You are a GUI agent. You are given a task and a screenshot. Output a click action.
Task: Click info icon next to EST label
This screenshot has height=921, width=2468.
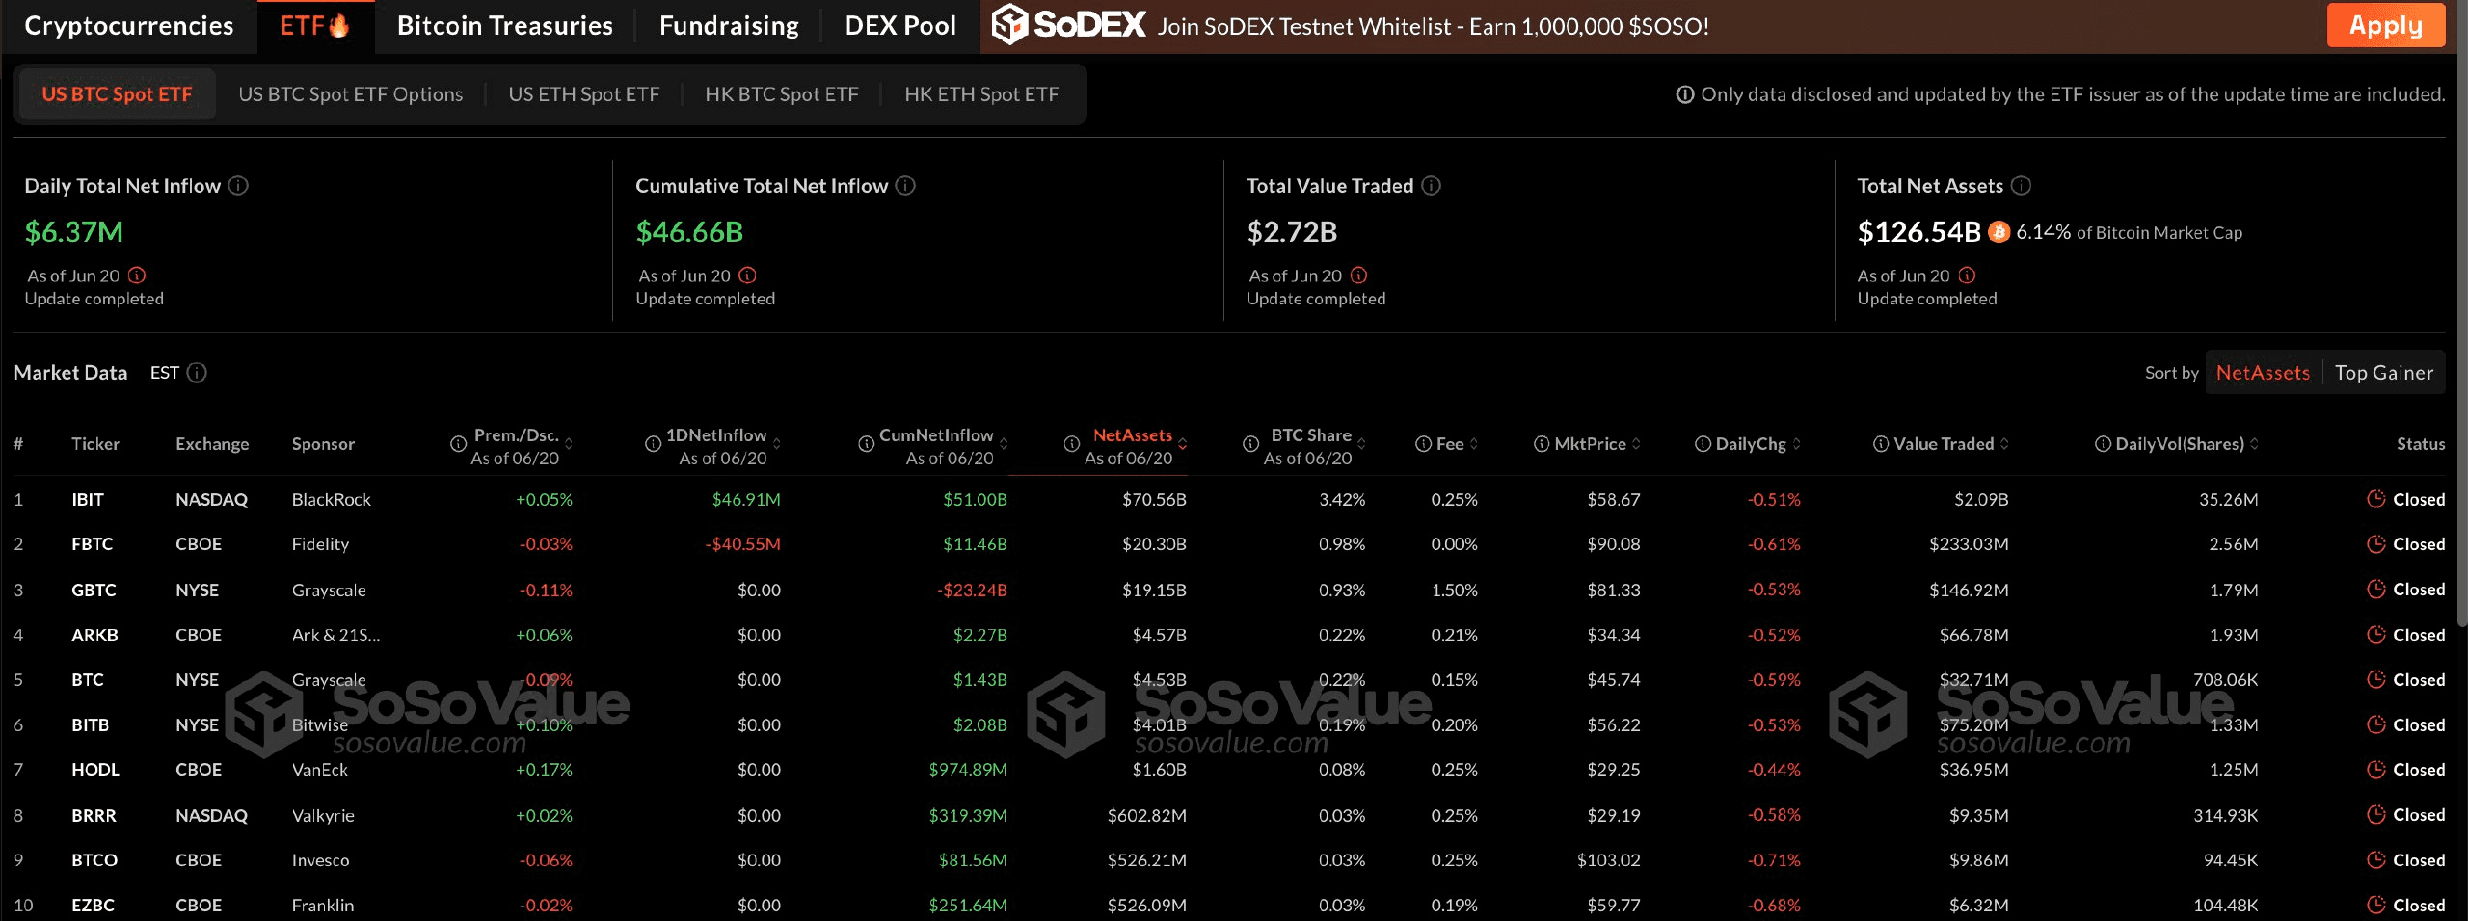coord(197,373)
